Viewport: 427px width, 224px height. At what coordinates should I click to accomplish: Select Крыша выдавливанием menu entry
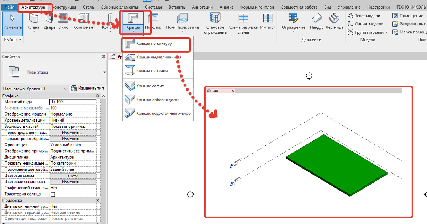tap(157, 57)
